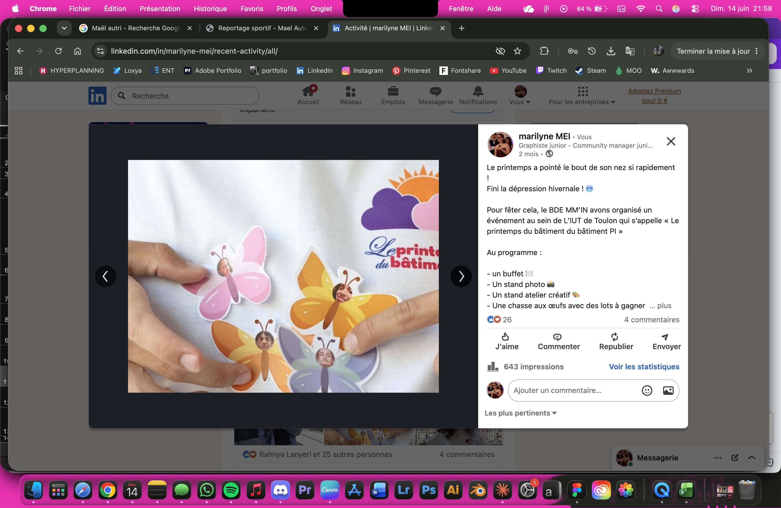The width and height of the screenshot is (781, 508).
Task: Click Commenter under the post
Action: (x=558, y=342)
